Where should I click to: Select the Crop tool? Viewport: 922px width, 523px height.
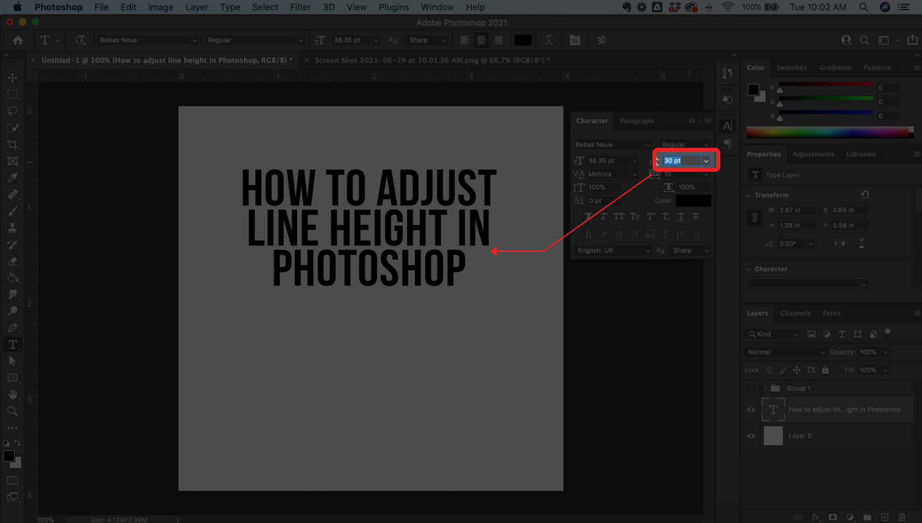(x=13, y=144)
